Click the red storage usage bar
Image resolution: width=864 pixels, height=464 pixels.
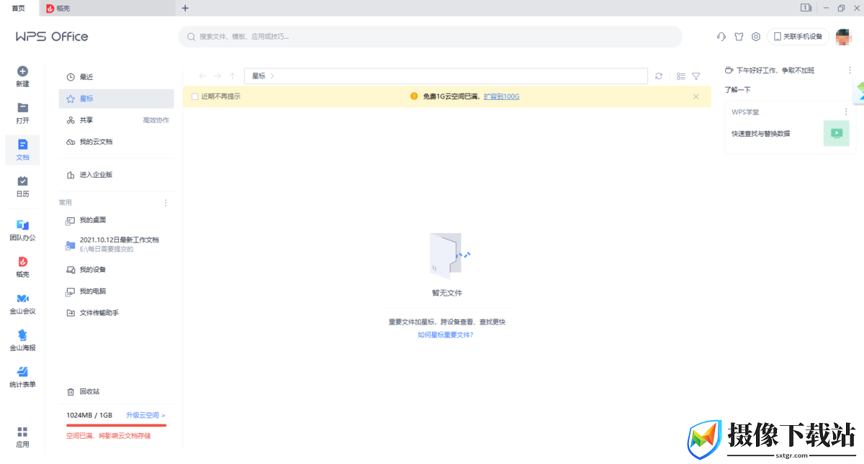116,425
